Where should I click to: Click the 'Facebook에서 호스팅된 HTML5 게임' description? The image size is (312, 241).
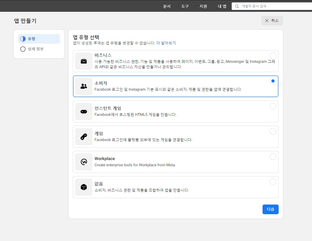pos(136,115)
